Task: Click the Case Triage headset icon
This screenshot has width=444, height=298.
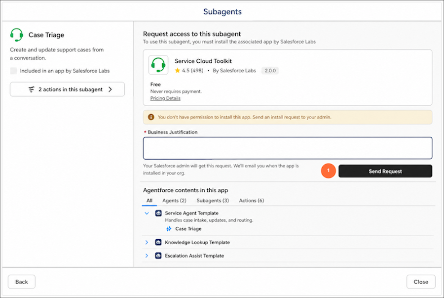Action: pos(16,35)
